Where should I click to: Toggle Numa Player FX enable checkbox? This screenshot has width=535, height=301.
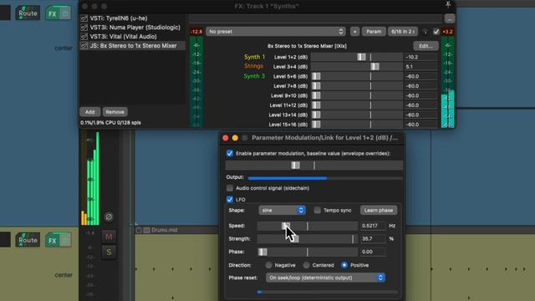pos(84,28)
